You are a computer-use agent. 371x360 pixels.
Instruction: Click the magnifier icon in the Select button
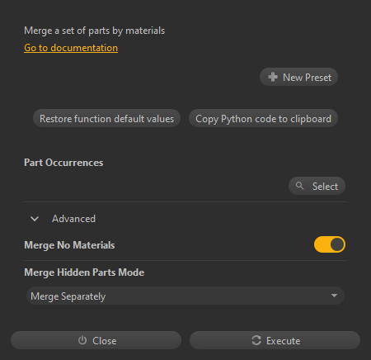(299, 186)
